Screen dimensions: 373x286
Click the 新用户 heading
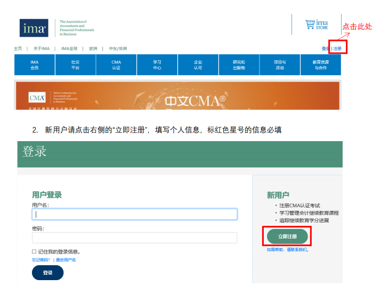click(x=278, y=195)
